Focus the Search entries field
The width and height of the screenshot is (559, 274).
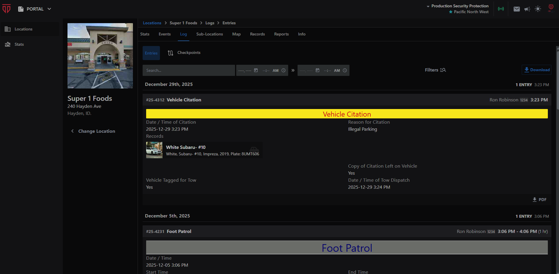(x=189, y=70)
